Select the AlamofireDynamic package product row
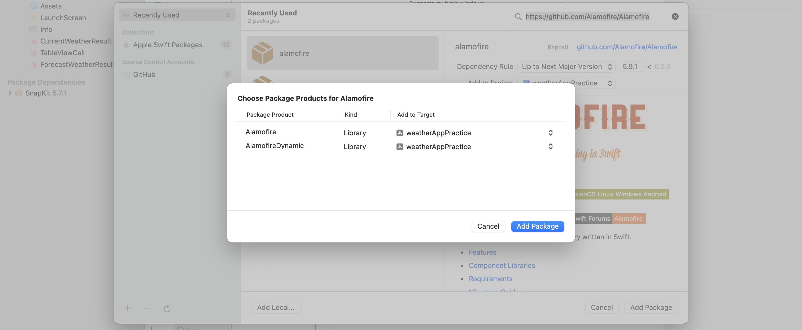This screenshot has height=330, width=802. pyautogui.click(x=274, y=146)
